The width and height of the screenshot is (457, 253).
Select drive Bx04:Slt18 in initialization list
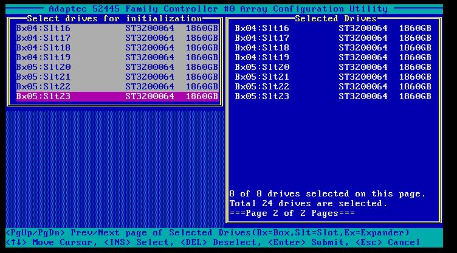click(117, 47)
